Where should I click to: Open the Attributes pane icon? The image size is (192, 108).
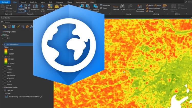(x=101, y=5)
